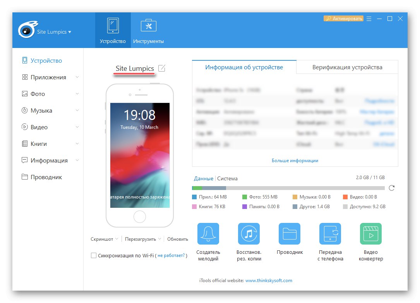This screenshot has height=303, width=420.
Task: Expand the Приложения chevron
Action: pyautogui.click(x=77, y=77)
